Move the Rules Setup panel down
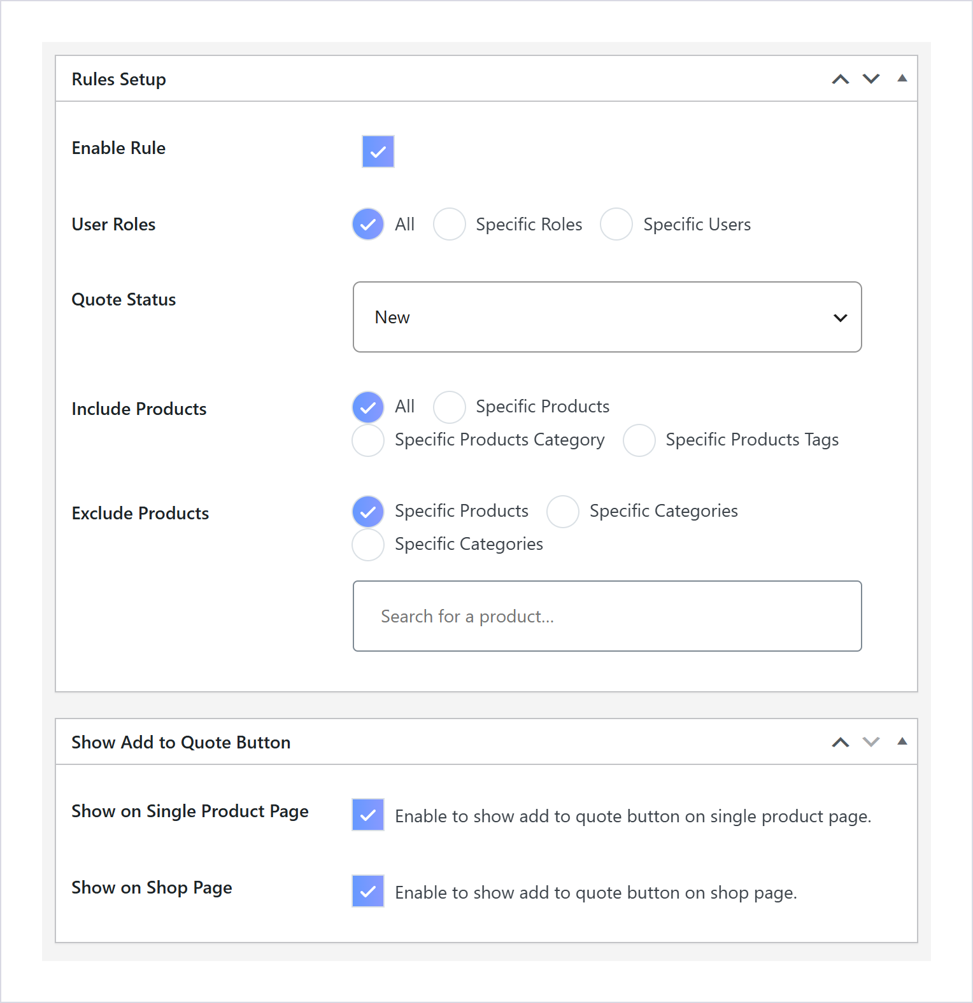This screenshot has width=973, height=1003. point(871,79)
